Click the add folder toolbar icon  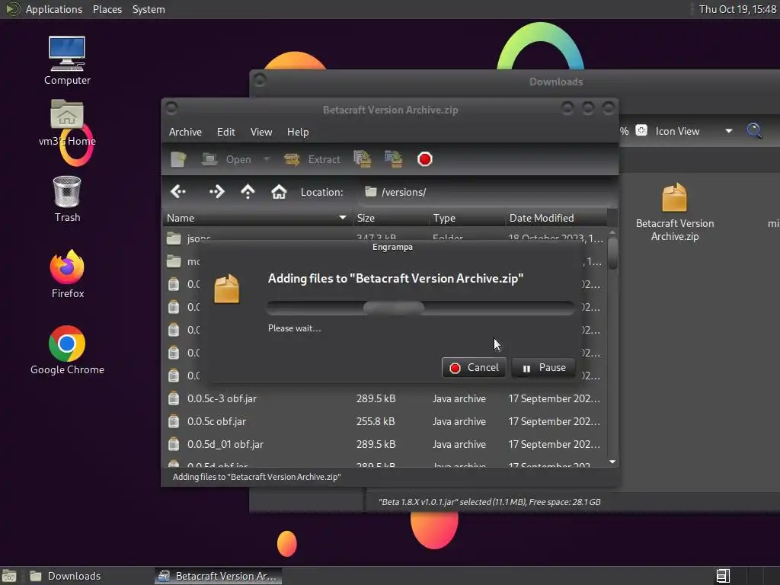coord(394,159)
